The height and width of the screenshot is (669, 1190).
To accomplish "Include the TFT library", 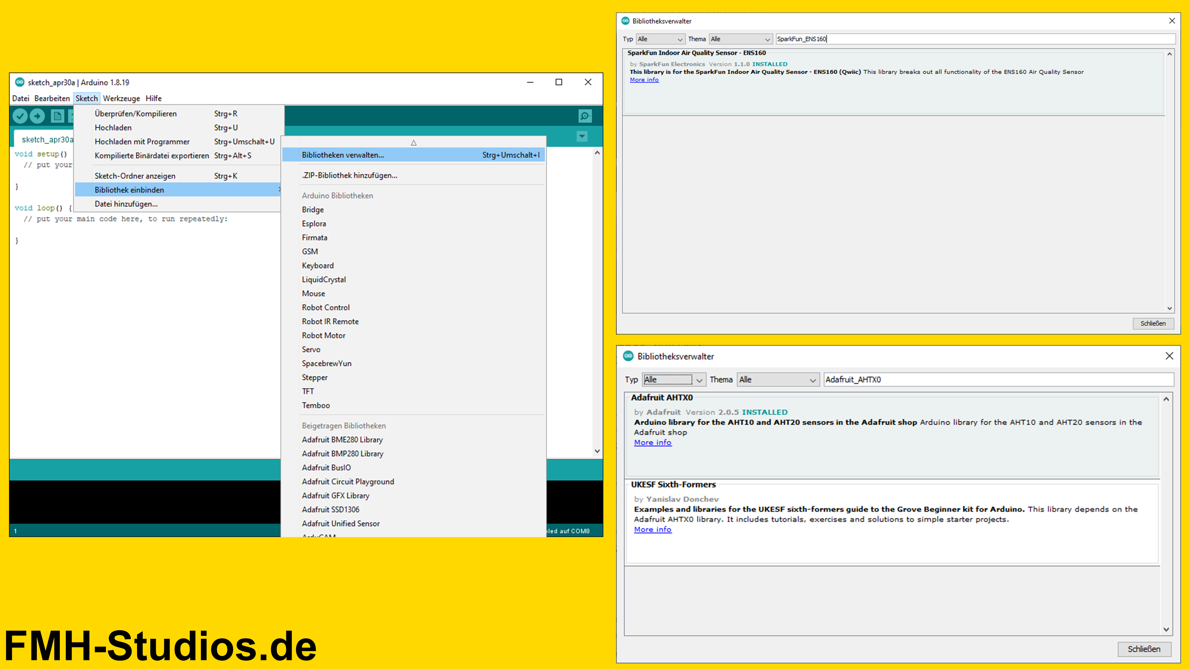I will [413, 391].
